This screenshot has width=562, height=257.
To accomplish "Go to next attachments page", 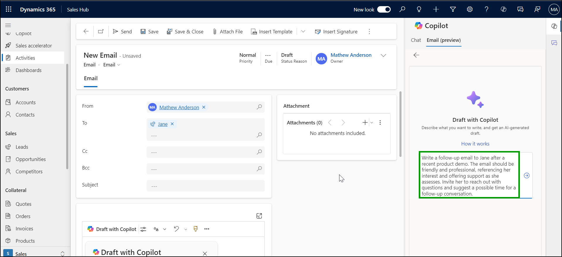I will (x=343, y=123).
